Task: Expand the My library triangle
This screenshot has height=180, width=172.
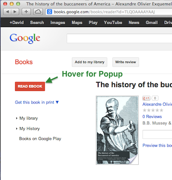Action: tap(17, 118)
